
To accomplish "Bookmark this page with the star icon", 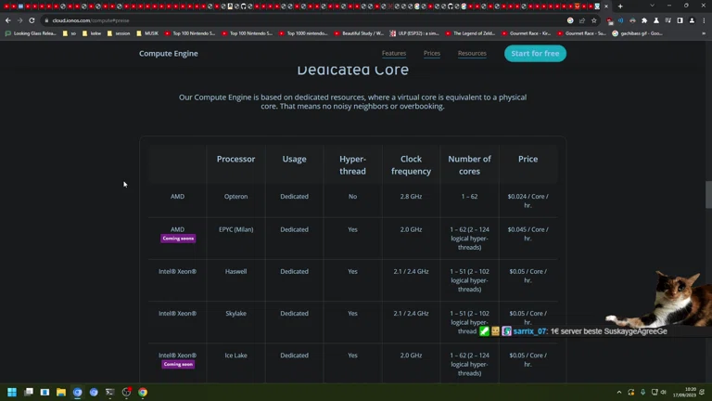I will [x=594, y=20].
